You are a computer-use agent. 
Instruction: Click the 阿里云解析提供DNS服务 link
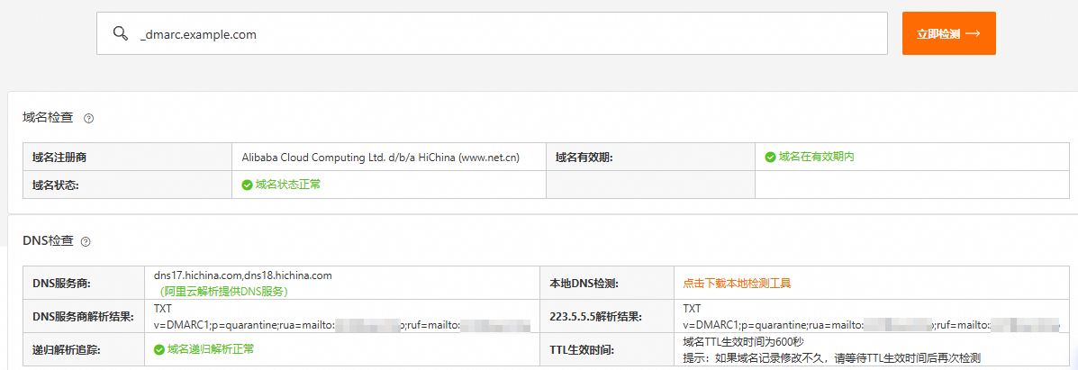point(224,291)
